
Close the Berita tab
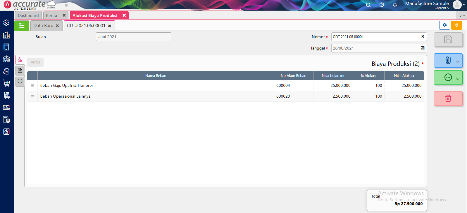(x=64, y=15)
